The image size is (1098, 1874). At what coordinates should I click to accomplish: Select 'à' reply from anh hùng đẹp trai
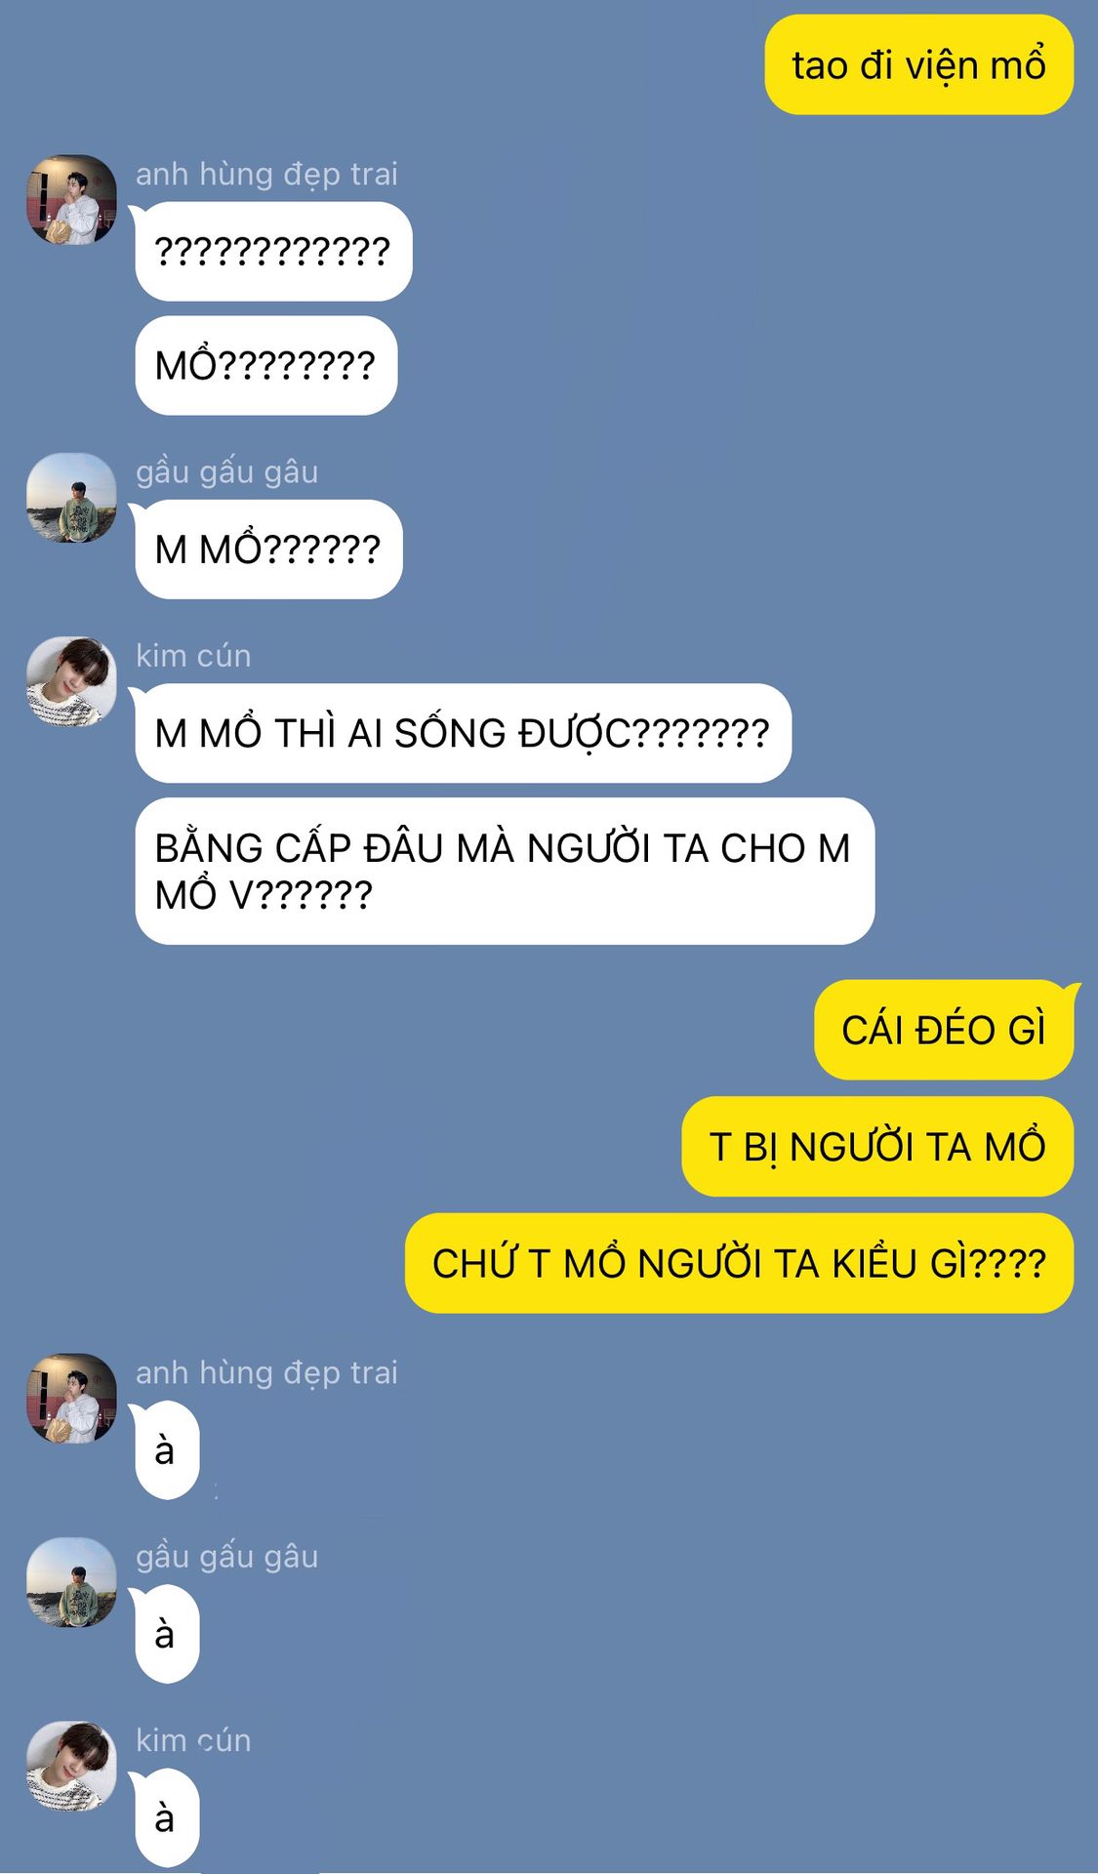click(167, 1450)
